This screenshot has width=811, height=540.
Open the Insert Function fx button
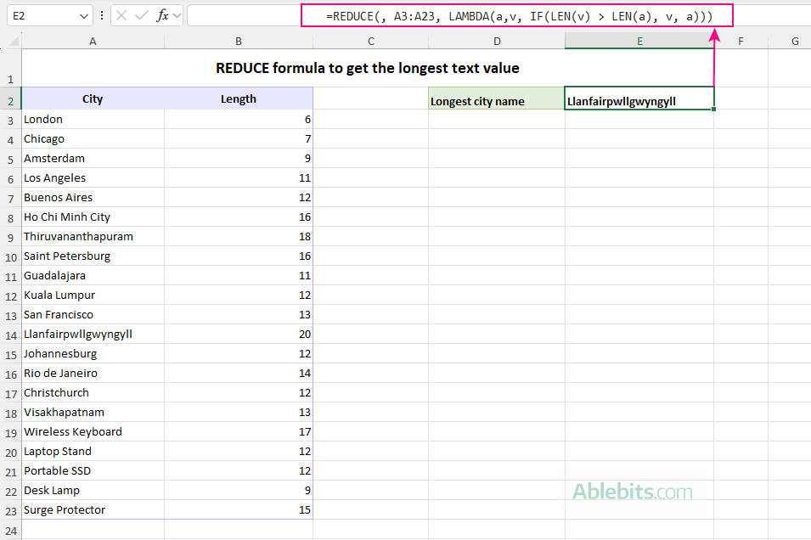pyautogui.click(x=162, y=15)
